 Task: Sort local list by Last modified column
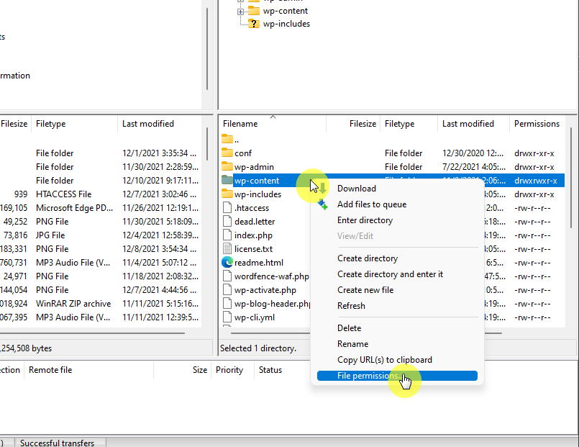pos(160,124)
